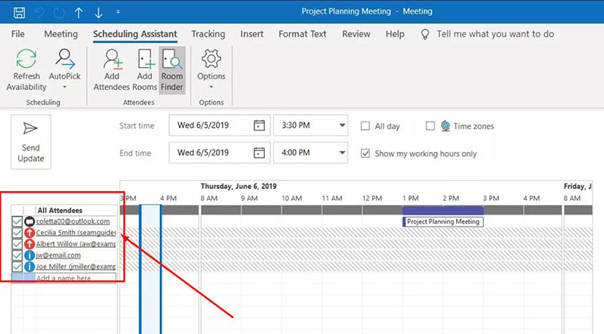Open Cecilia Smith attendee entry
Viewport: 604px width, 334px height.
click(75, 233)
